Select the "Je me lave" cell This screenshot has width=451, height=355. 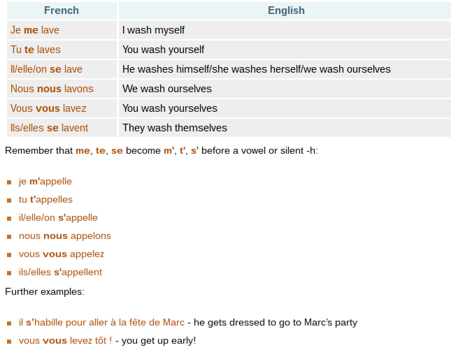click(x=35, y=30)
